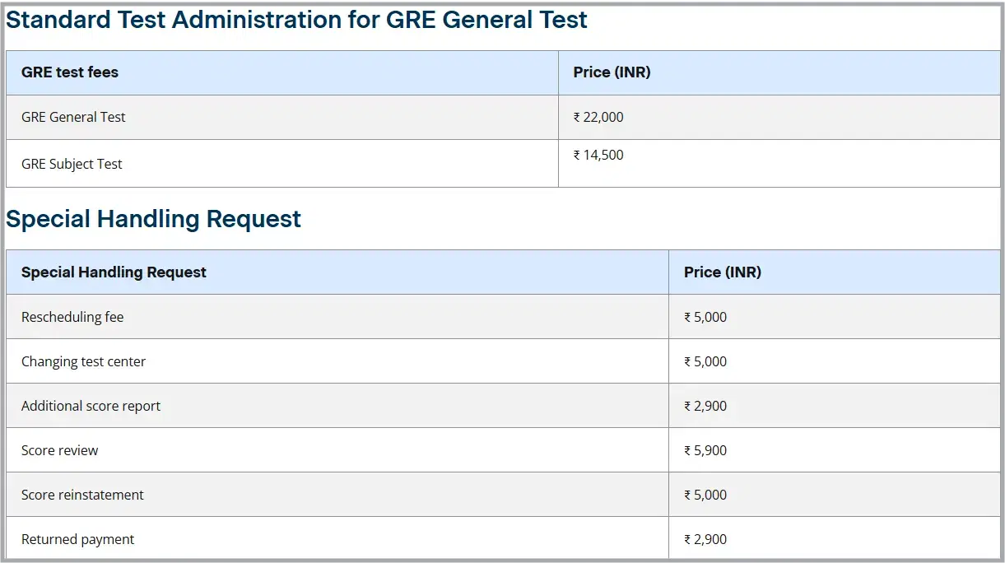Click the "Returned payment" row label
1005x563 pixels.
[x=77, y=539]
